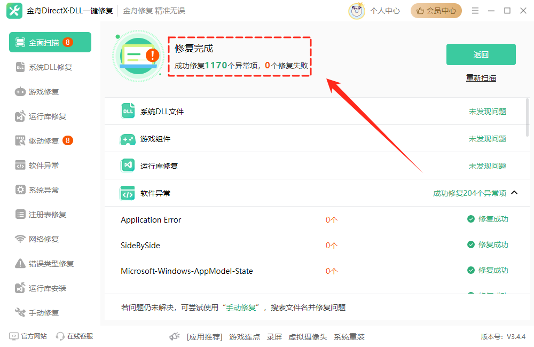Open 在线客服 support link
The width and height of the screenshot is (534, 347).
point(75,336)
